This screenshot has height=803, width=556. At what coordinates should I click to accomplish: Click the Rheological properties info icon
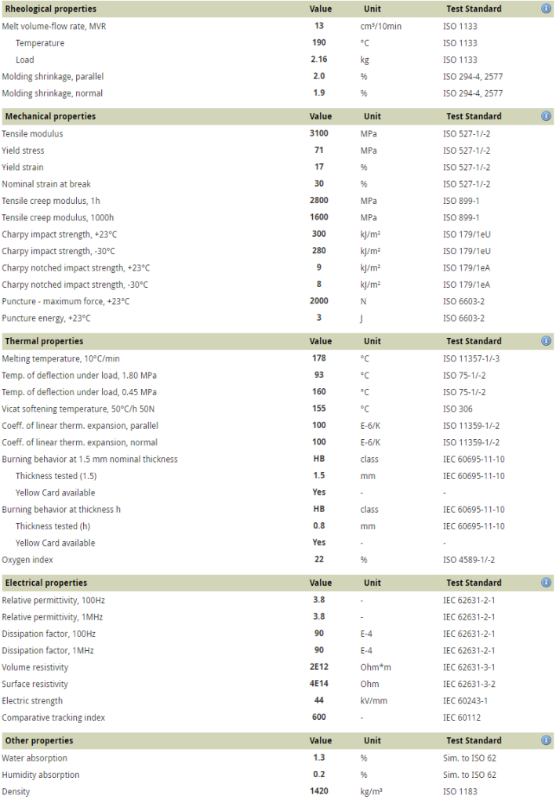point(546,9)
